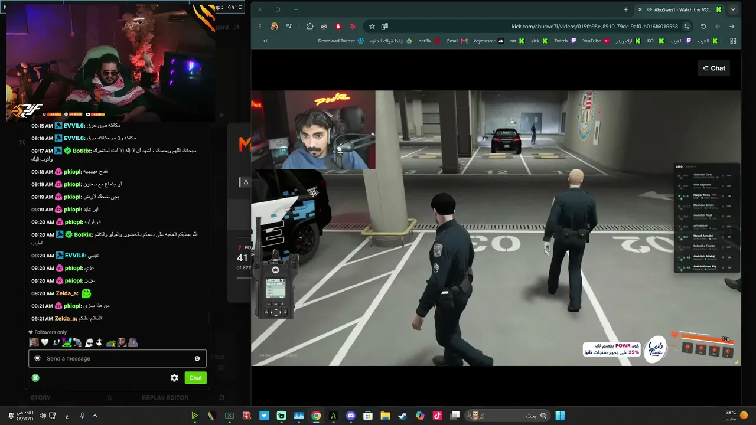Image resolution: width=756 pixels, height=425 pixels.
Task: Close the AbuSwe7l VOD tab
Action: (x=640, y=9)
